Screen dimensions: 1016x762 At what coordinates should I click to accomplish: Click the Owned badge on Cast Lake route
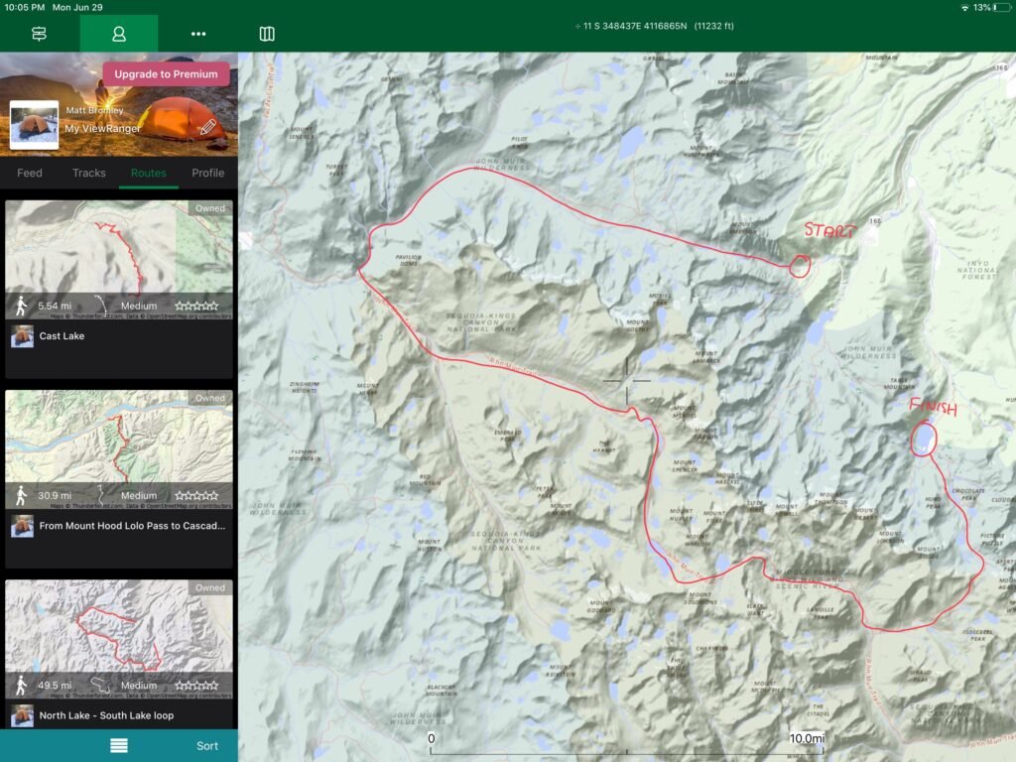click(x=210, y=208)
